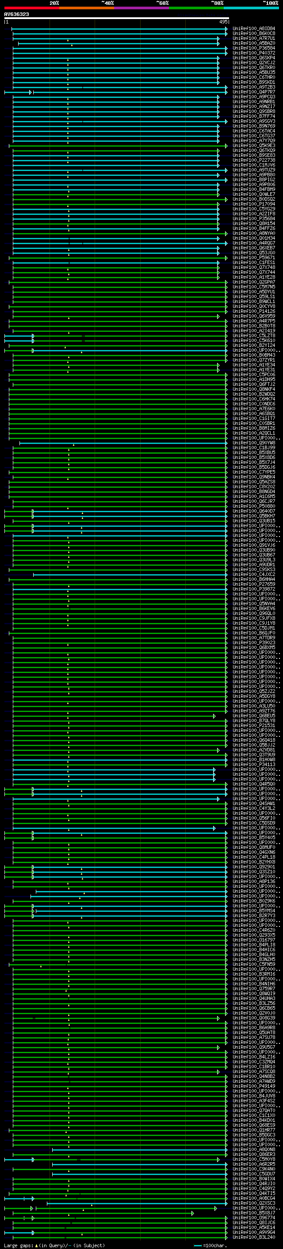The width and height of the screenshot is (283, 1249).
Task: Select the UniRef100_Q9SBR8 label
Action: 253,112
